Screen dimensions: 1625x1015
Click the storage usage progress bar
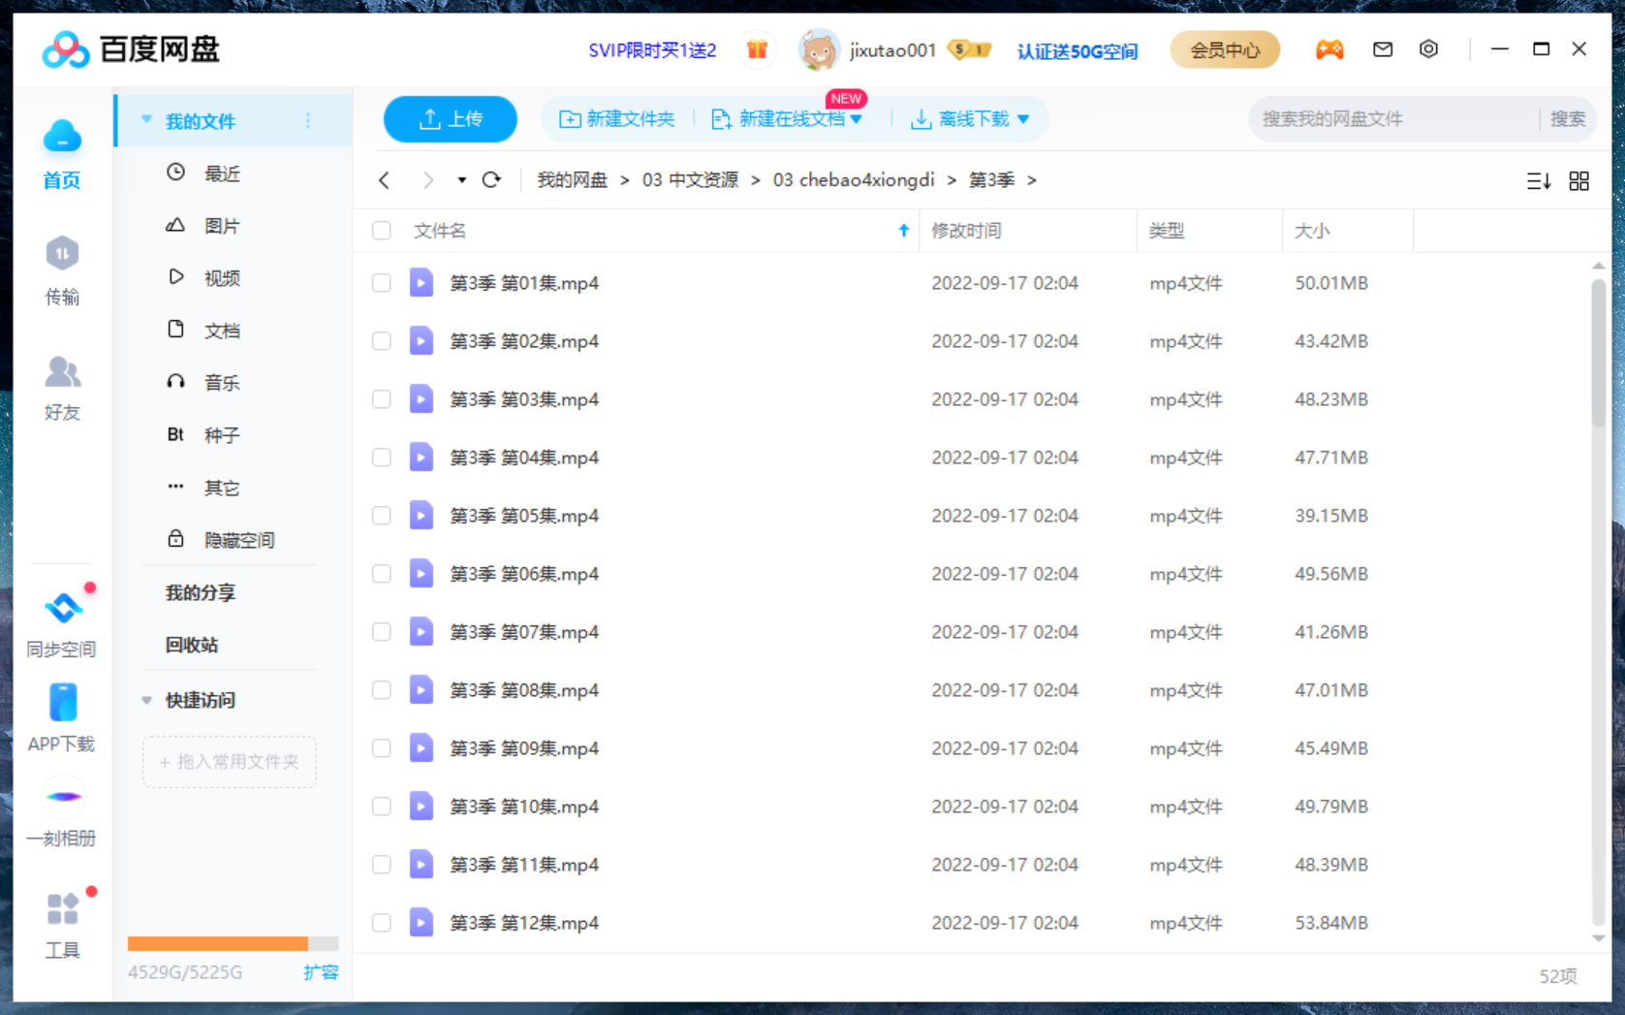pos(233,943)
